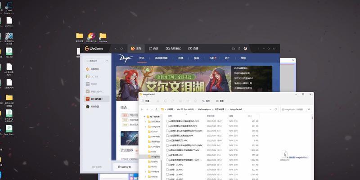This screenshot has height=180, width=360.
Task: Expand the Pandora folder in tree
Action: (x=146, y=172)
